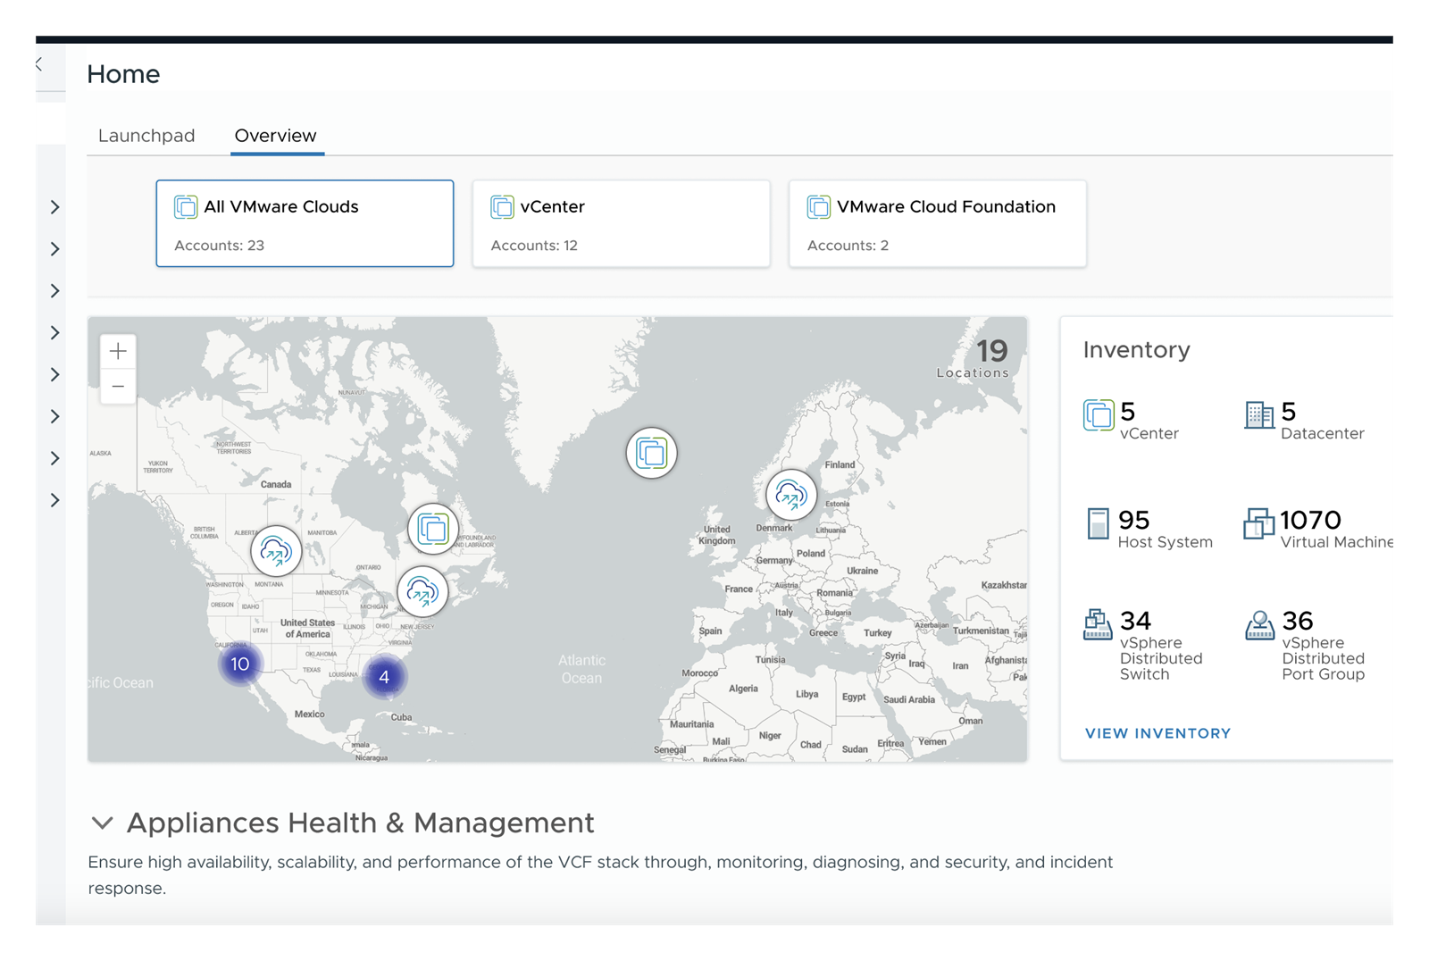Expand the fourth sidebar chevron item
The height and width of the screenshot is (961, 1429).
55,333
